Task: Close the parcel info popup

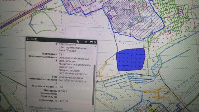Action: click(95, 42)
